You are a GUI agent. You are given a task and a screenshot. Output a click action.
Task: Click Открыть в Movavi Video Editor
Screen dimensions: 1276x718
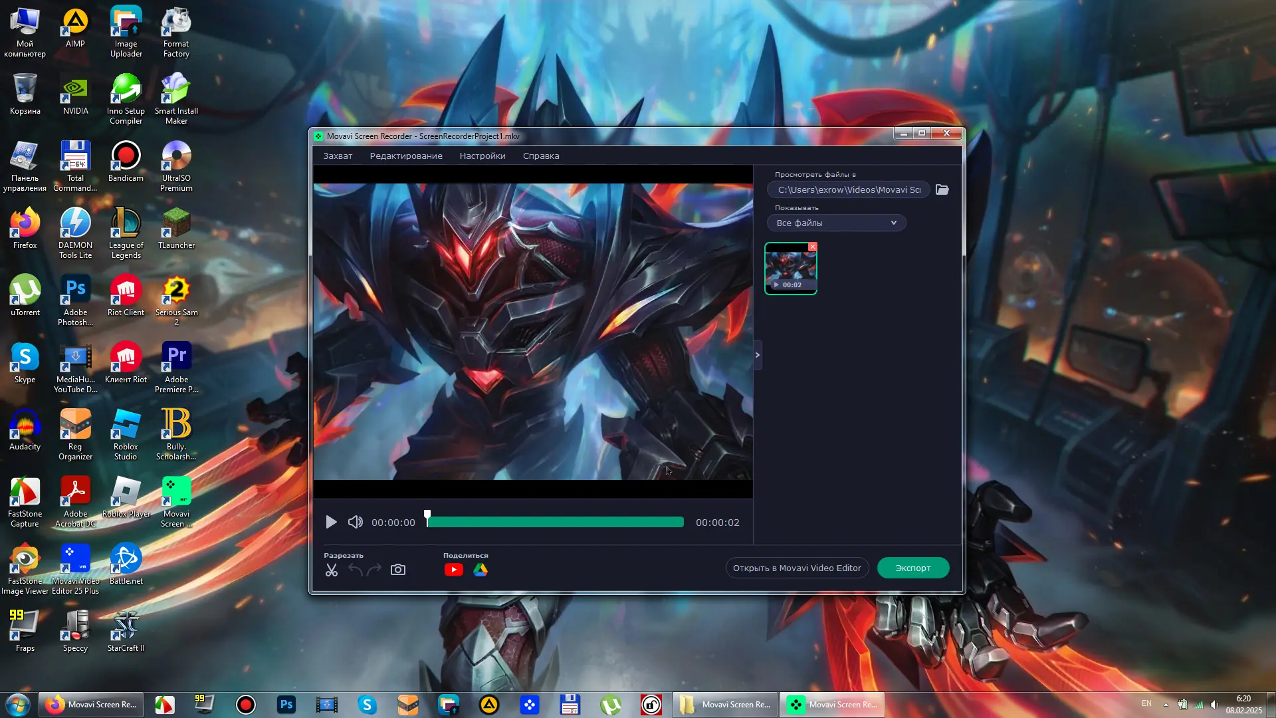click(797, 568)
